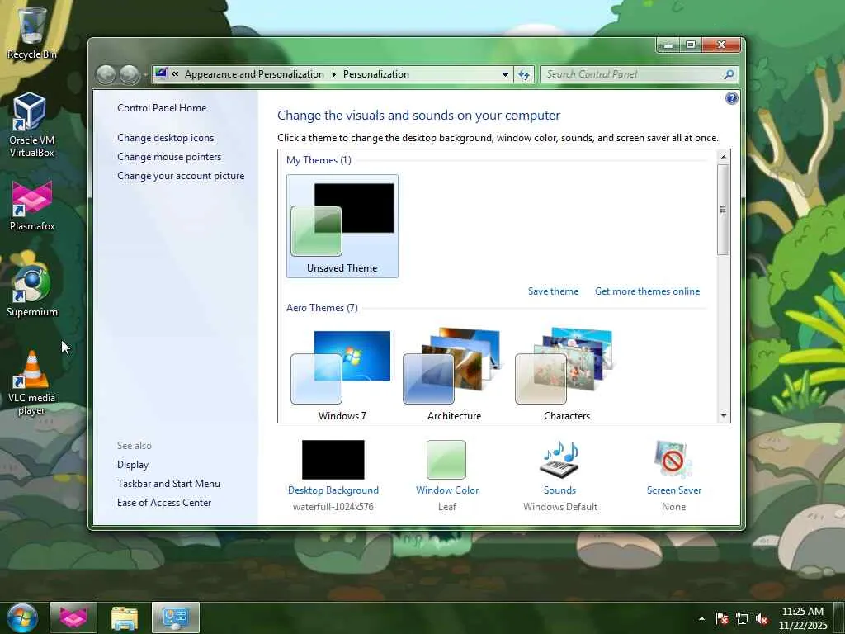The height and width of the screenshot is (634, 845).
Task: Click the network tray icon
Action: [742, 619]
